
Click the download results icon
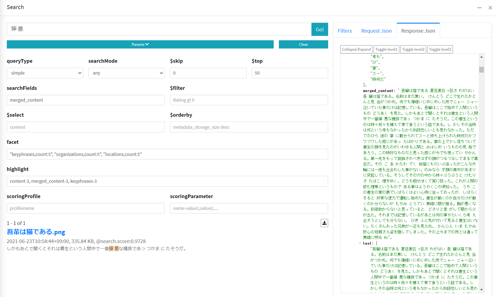tap(324, 223)
